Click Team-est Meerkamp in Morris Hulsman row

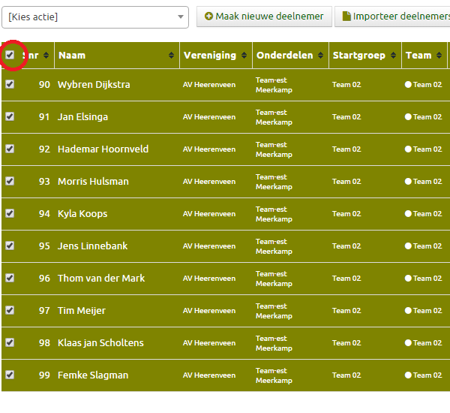tap(274, 182)
